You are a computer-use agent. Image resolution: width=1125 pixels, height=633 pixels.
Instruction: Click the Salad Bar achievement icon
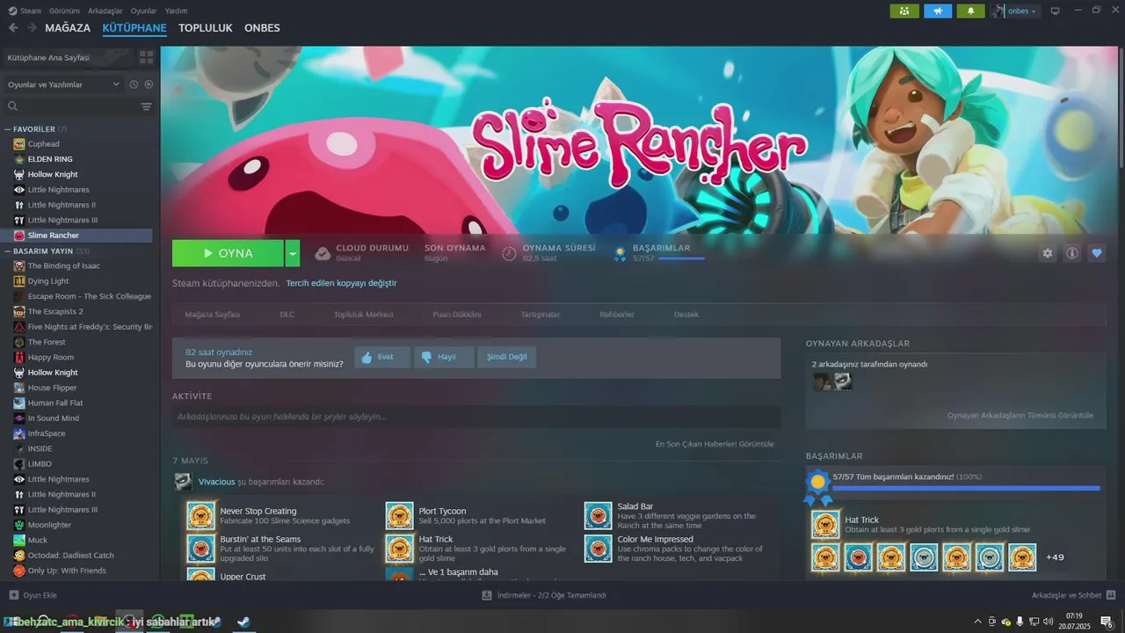599,516
